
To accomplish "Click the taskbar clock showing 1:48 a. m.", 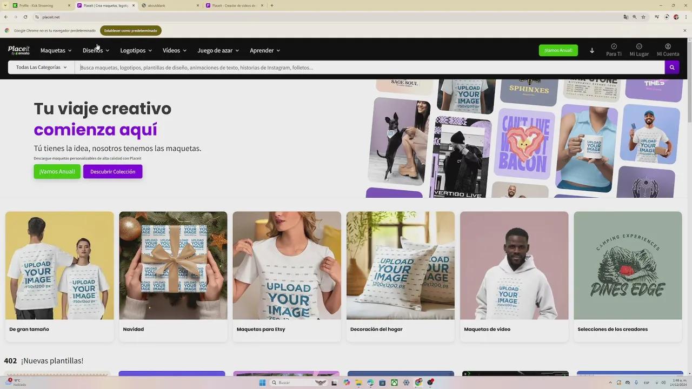I will pos(679,383).
